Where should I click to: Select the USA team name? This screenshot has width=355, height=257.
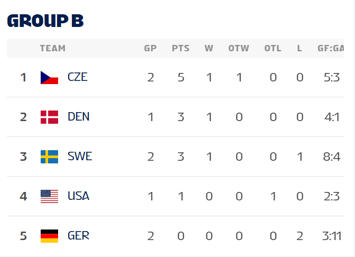click(78, 196)
